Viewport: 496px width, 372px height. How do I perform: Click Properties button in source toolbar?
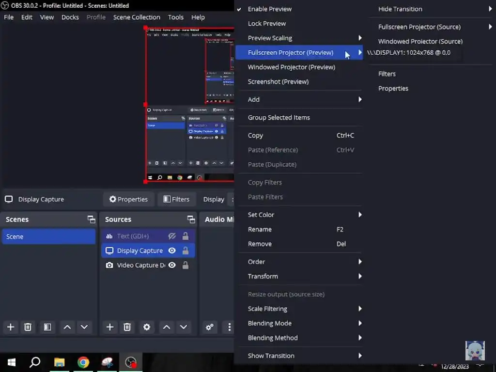pos(128,199)
